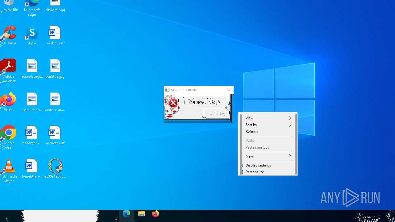Select the association... image file
395x222 pixels.
pyautogui.click(x=32, y=102)
